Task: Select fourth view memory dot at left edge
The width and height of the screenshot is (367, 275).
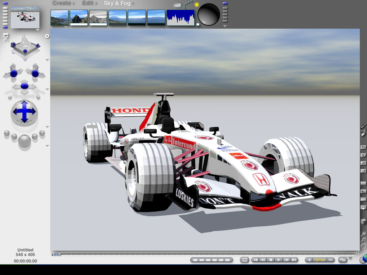Action: tap(5, 14)
